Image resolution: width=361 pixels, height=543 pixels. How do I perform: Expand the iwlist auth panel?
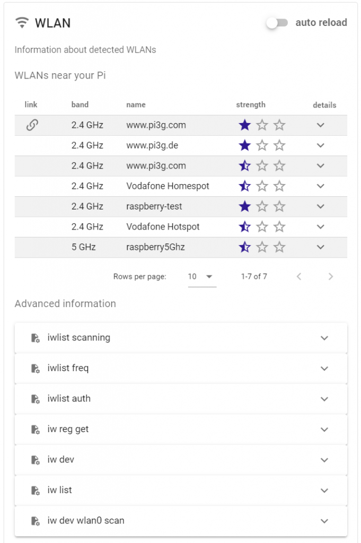point(181,399)
